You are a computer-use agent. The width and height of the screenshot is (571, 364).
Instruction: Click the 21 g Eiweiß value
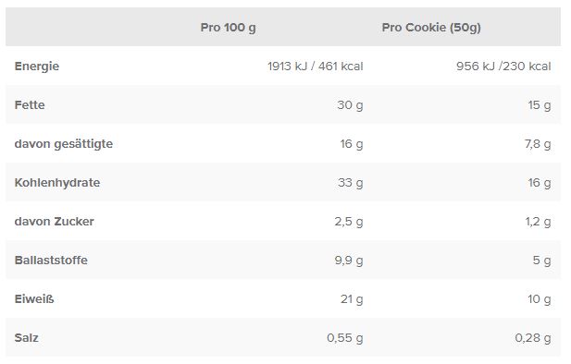(x=352, y=299)
